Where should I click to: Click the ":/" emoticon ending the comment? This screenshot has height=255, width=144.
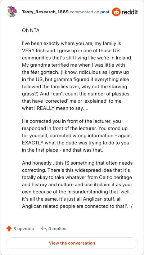pyautogui.click(x=131, y=206)
